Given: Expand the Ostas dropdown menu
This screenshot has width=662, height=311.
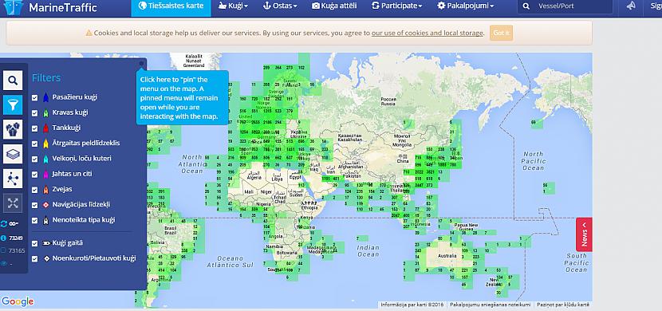Looking at the screenshot, I should pos(280,6).
